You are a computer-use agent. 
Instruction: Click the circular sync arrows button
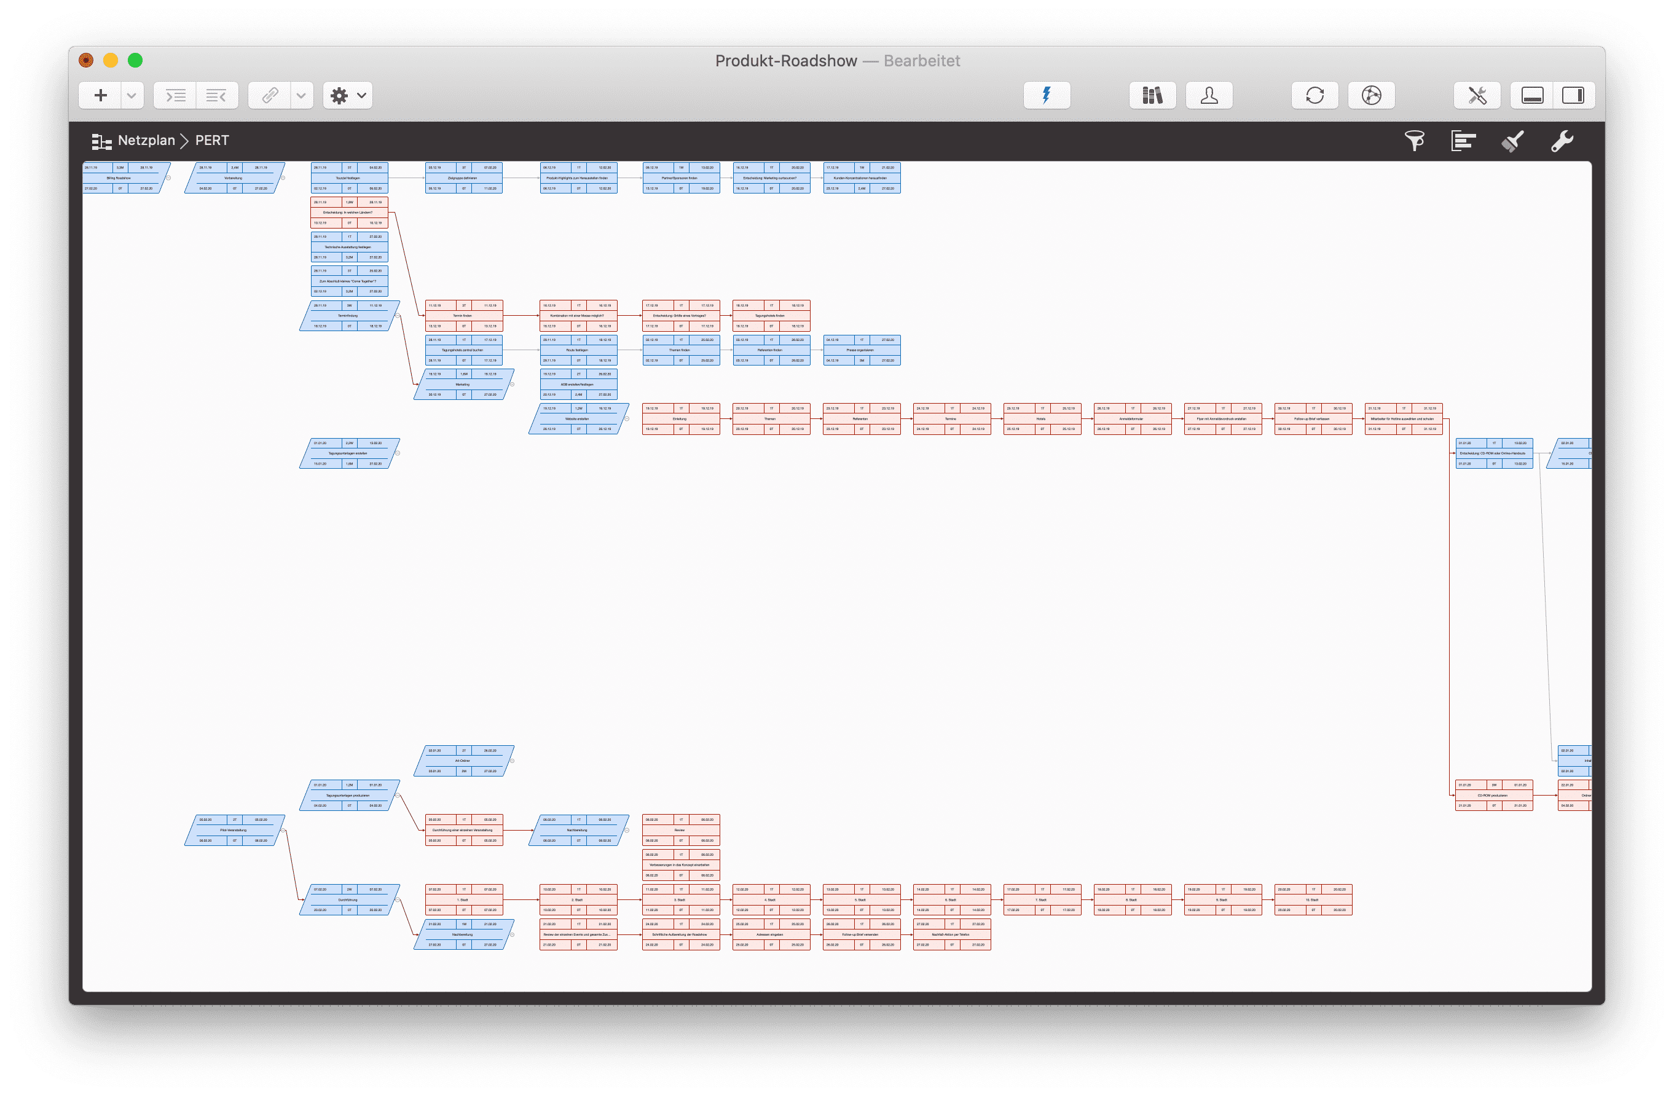[x=1314, y=96]
